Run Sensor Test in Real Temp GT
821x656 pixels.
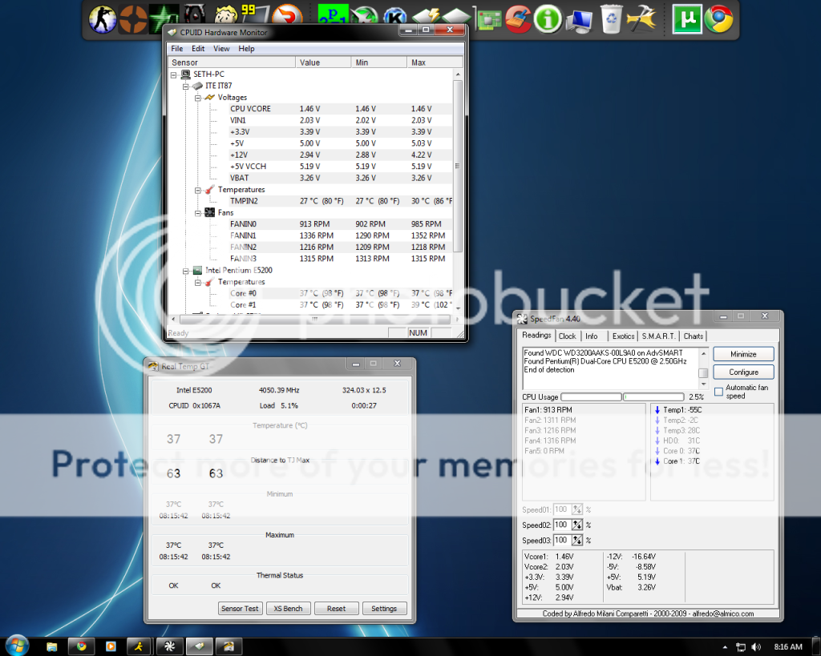coord(240,608)
